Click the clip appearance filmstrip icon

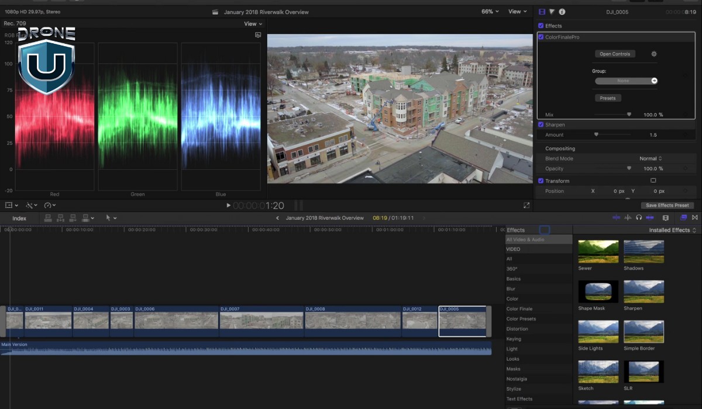pos(666,218)
